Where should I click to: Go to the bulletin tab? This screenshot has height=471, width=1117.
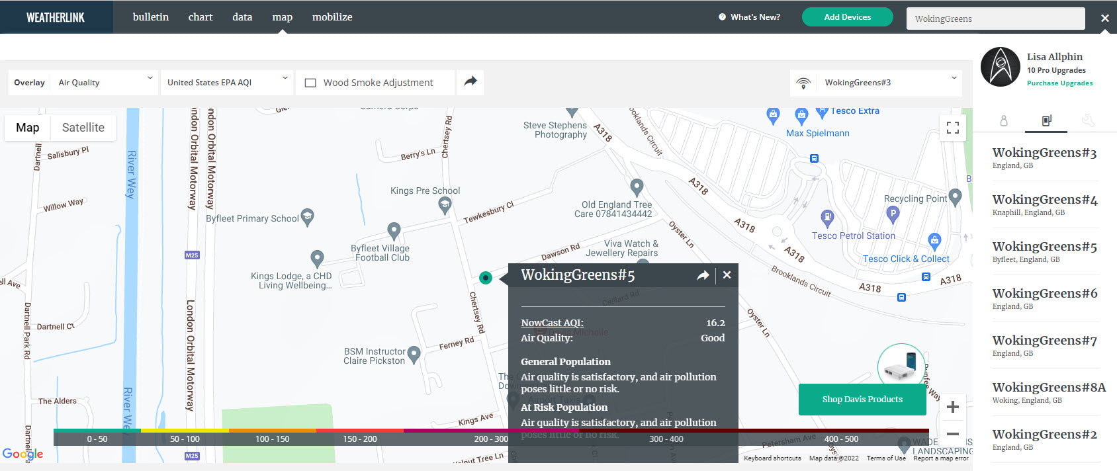[151, 17]
